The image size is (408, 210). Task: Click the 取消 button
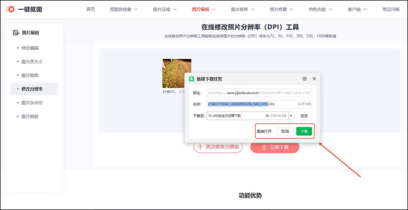(285, 132)
